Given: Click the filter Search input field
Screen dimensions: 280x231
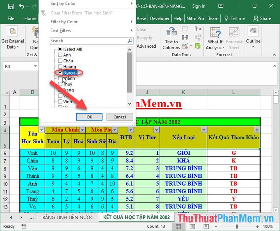Looking at the screenshot, I should coord(88,41).
